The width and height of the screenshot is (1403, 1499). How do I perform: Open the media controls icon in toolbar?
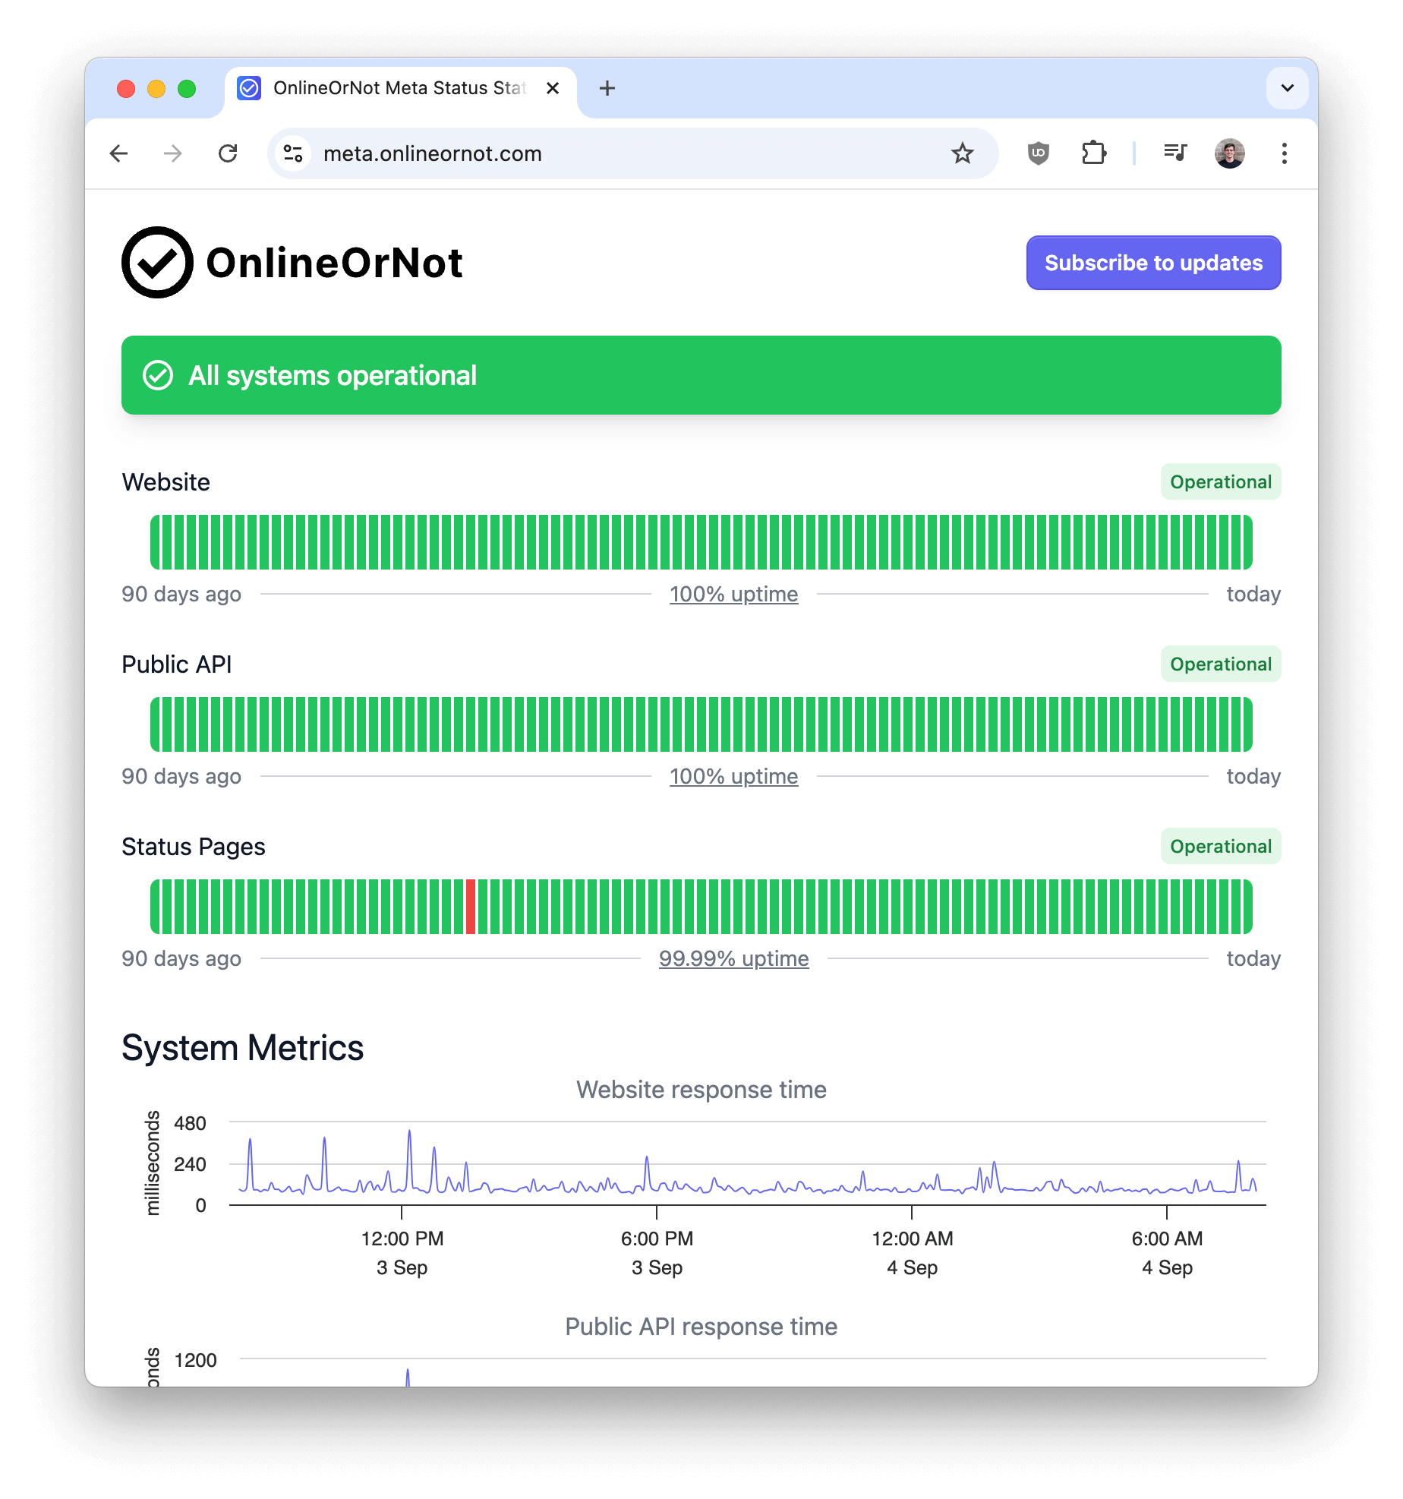(1175, 153)
